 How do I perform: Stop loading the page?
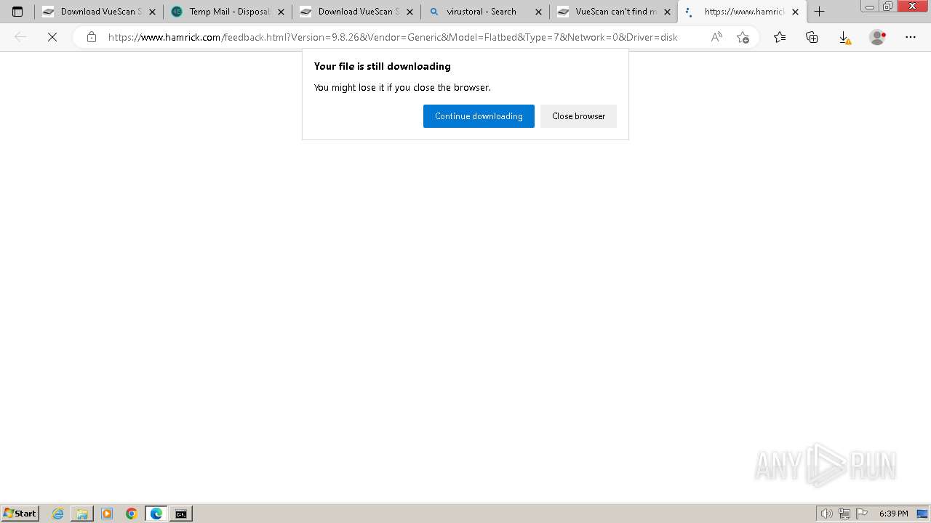[52, 37]
